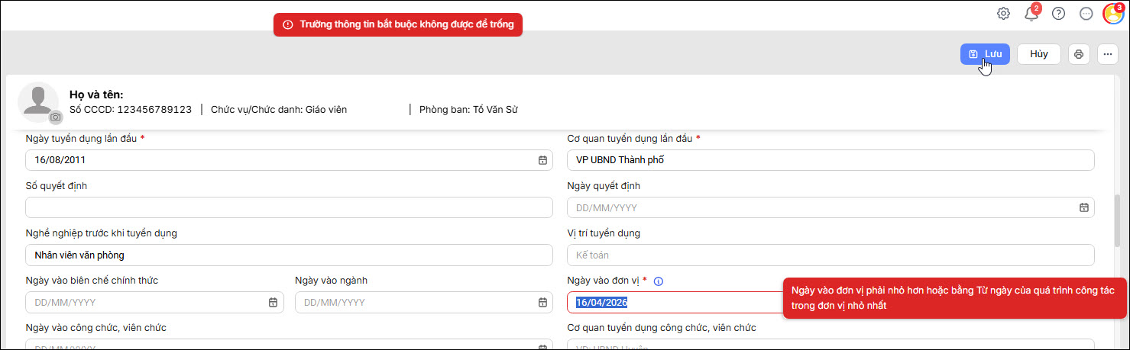Open the more options ellipsis button
Screen dimensions: 1130x350
tap(1108, 54)
